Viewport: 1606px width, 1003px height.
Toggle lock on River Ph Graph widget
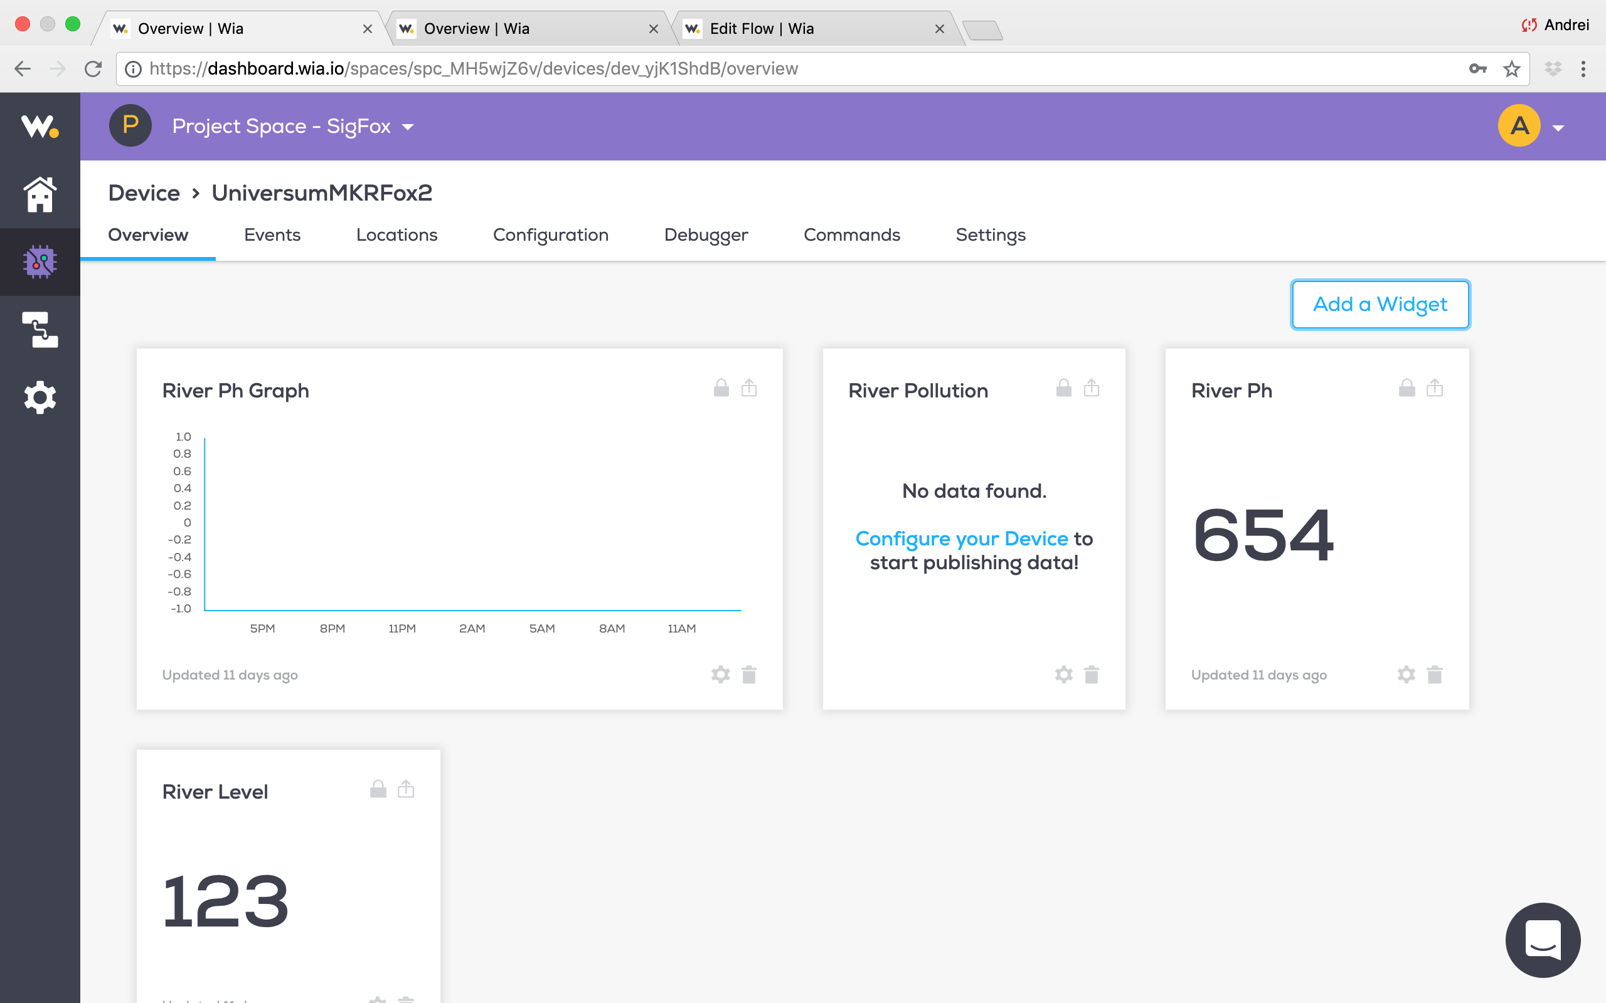click(x=721, y=388)
